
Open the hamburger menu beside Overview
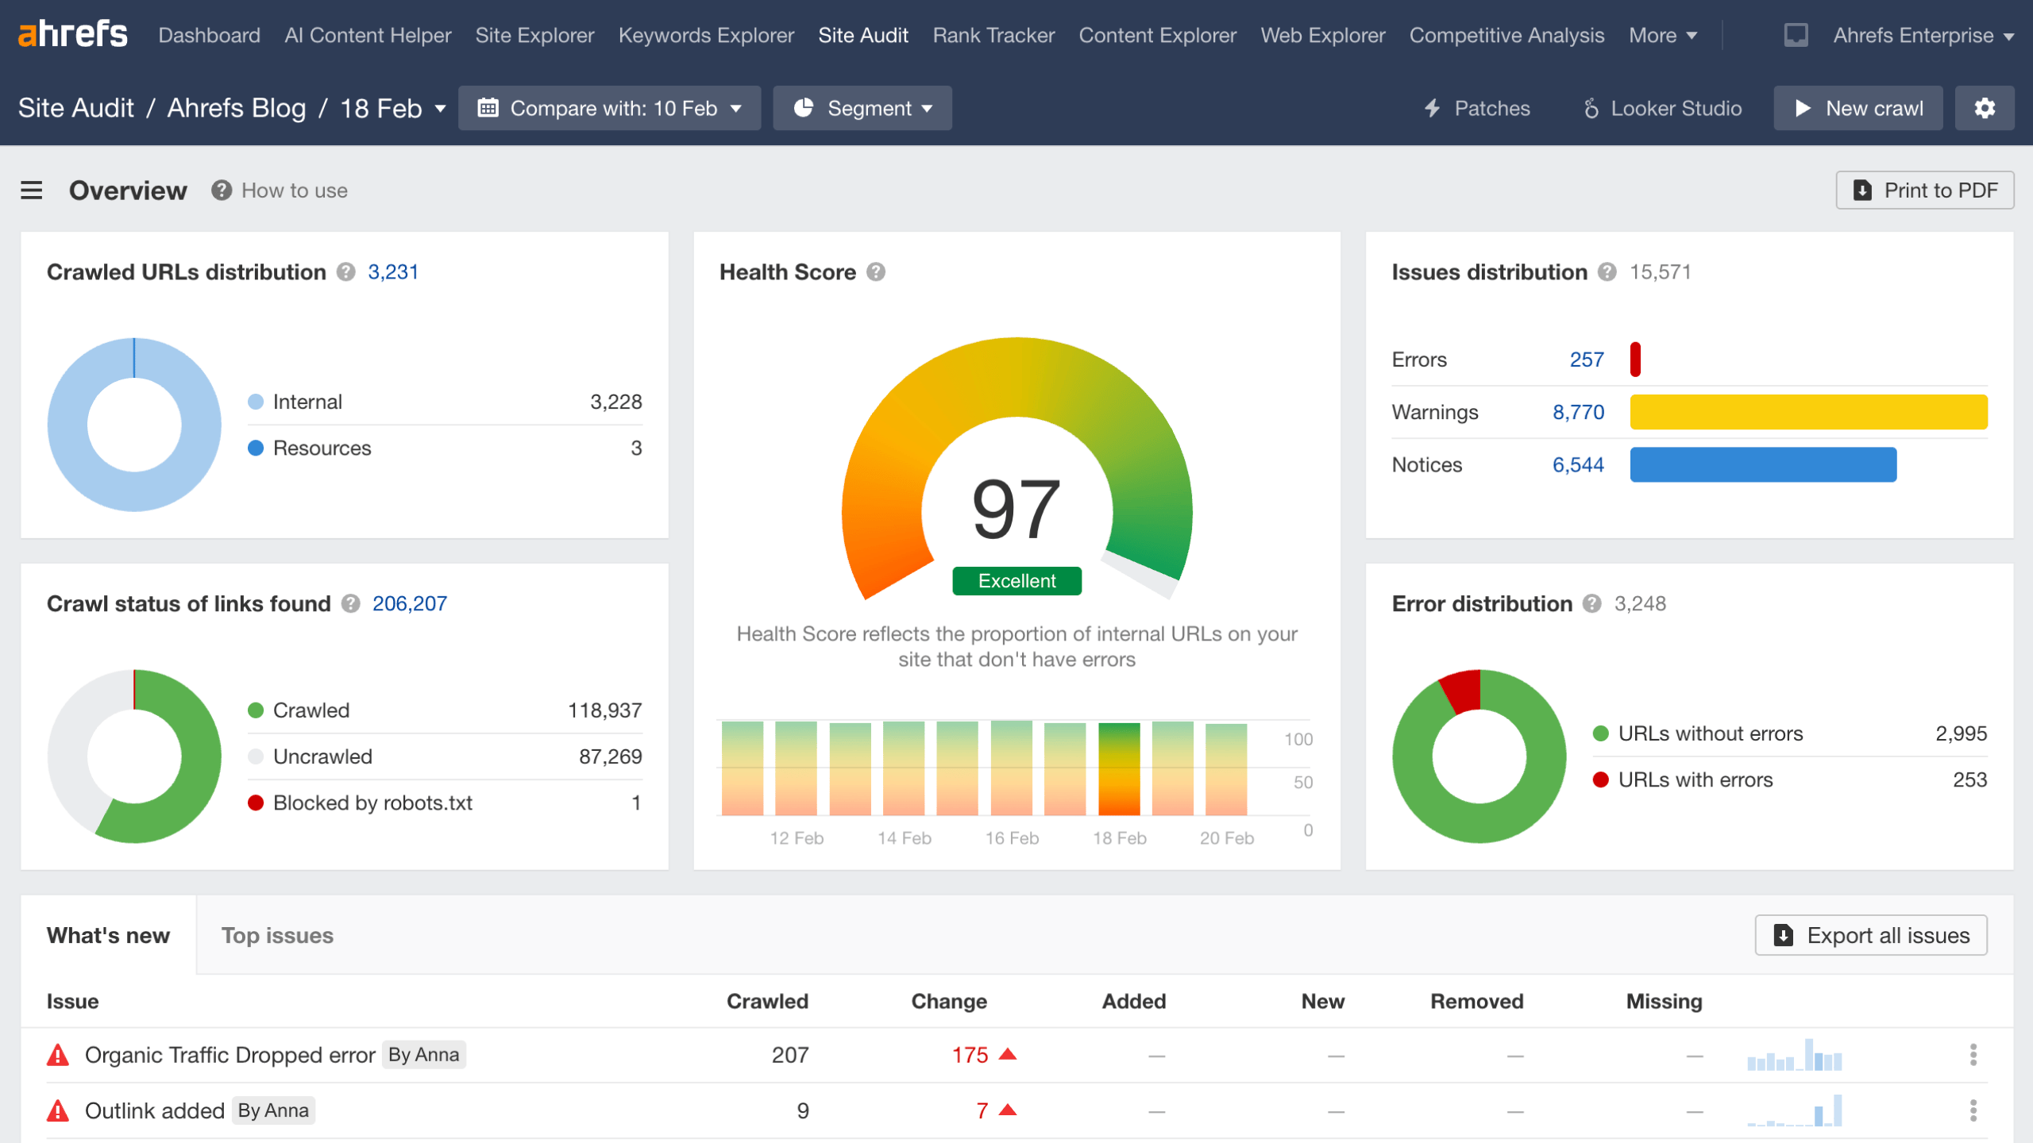[31, 190]
